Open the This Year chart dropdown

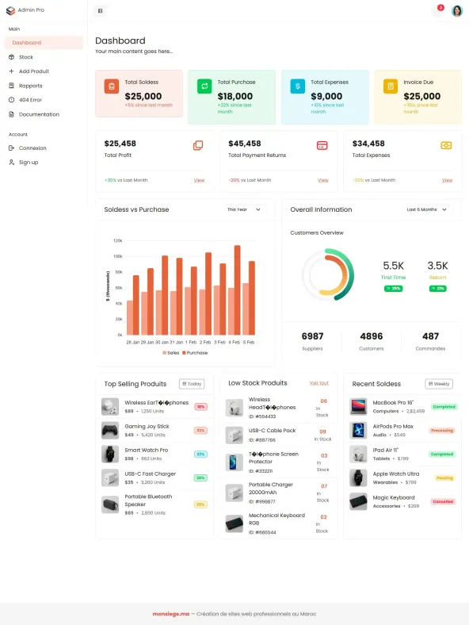tap(244, 209)
